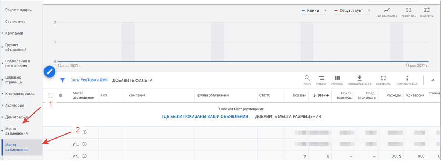Click the chart Изменить settings icon

(x=427, y=10)
